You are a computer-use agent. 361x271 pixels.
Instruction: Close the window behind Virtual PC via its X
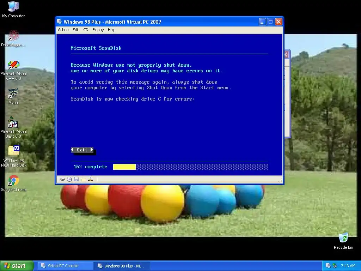[x=286, y=55]
